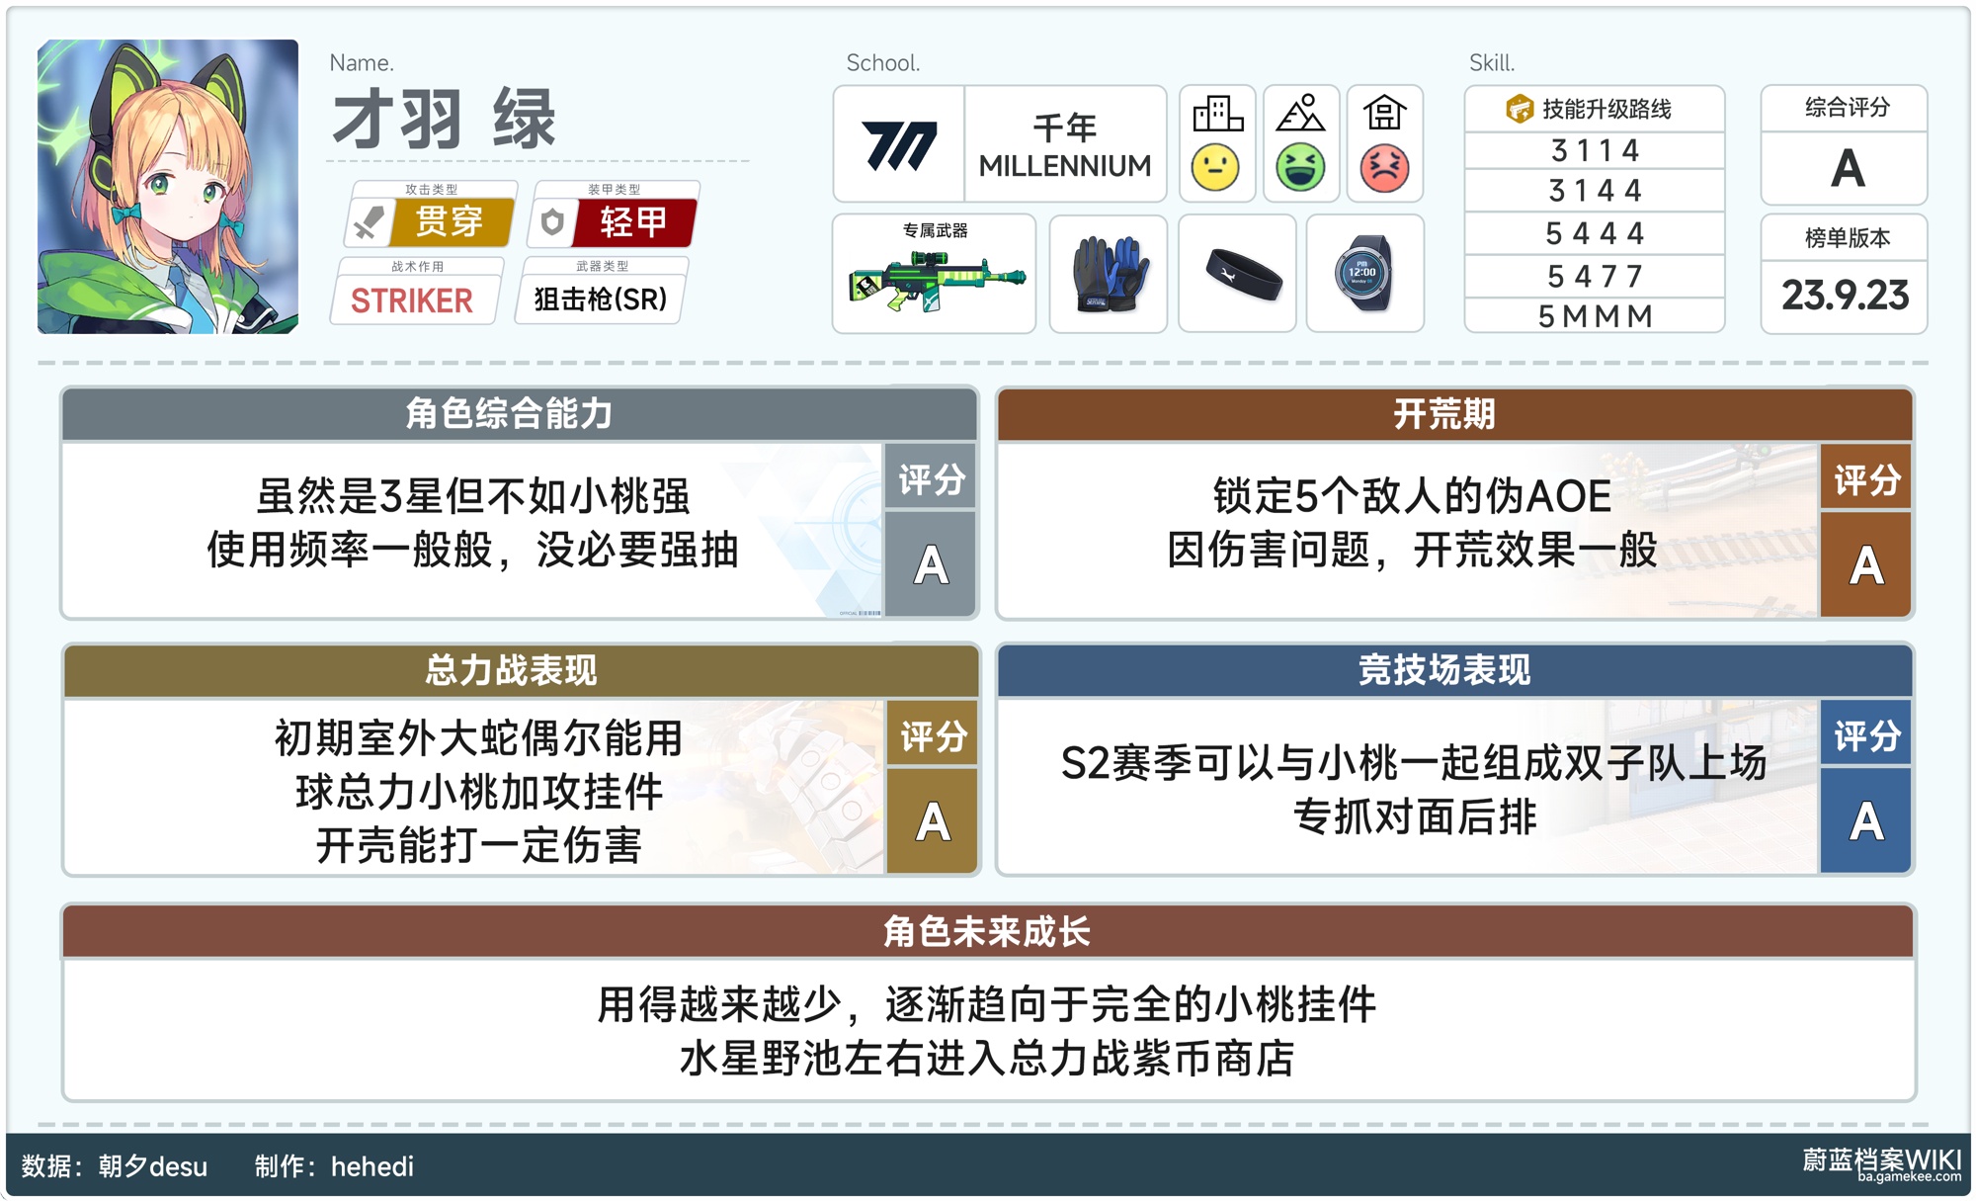Click the smartwatch equipment icon
This screenshot has width=1976, height=1201.
click(x=1364, y=274)
